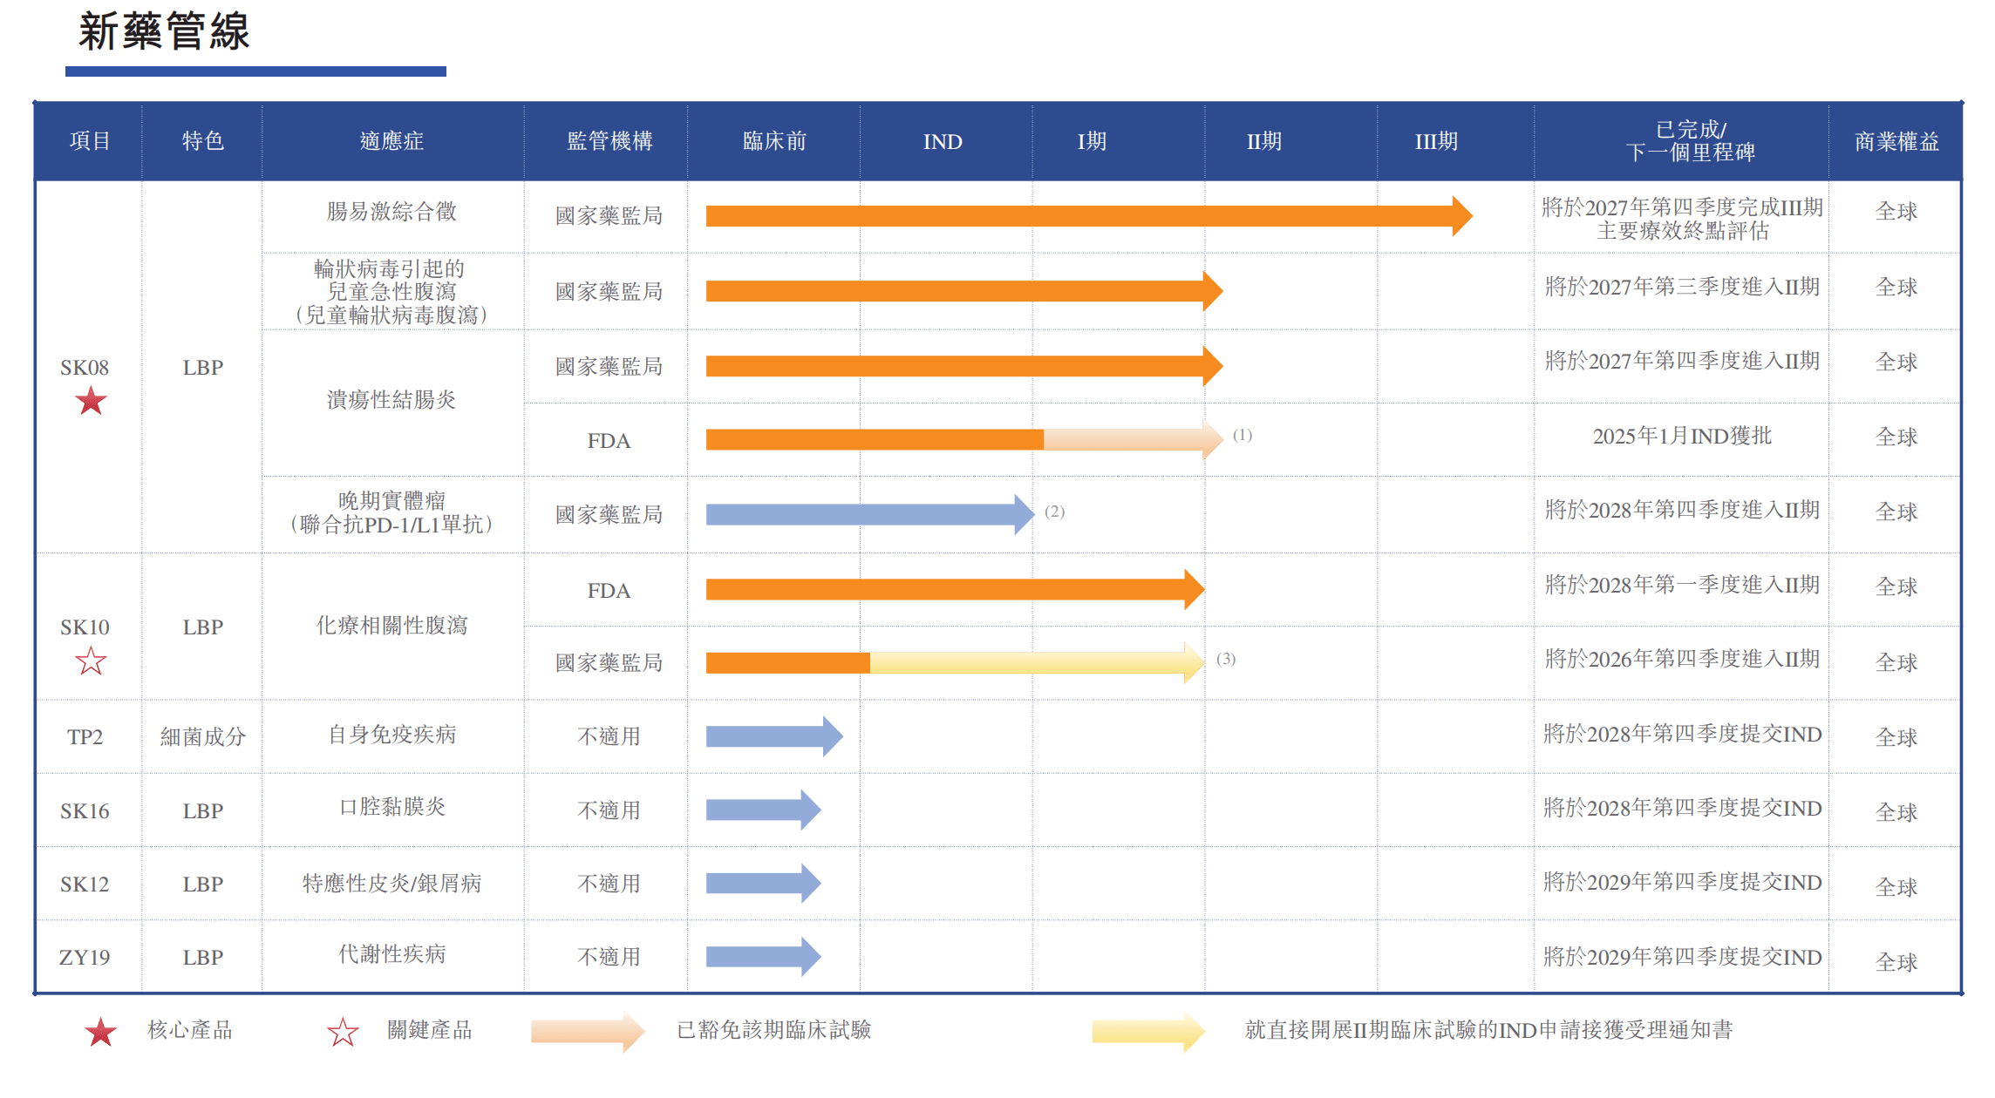Click the 2025年1月IND獲批 milestone

[x=1682, y=436]
